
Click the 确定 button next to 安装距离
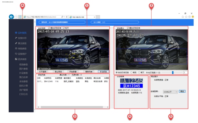tap(182, 91)
